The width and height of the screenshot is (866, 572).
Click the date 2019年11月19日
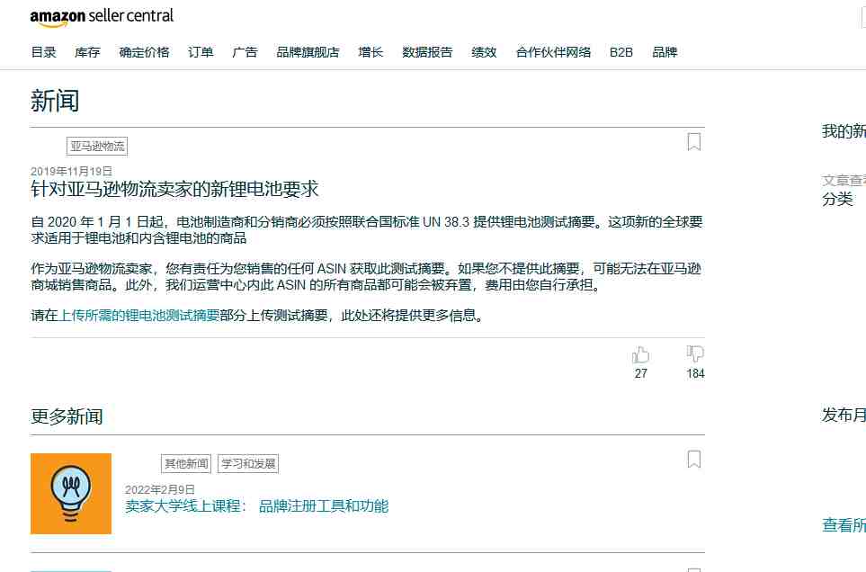click(71, 171)
